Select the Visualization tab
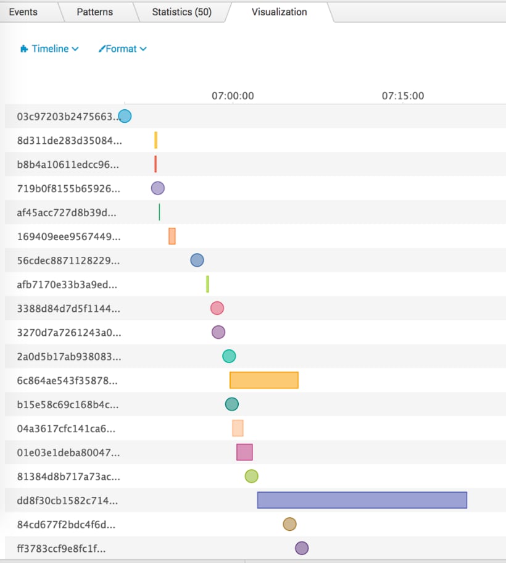Image resolution: width=506 pixels, height=563 pixels. [x=279, y=12]
